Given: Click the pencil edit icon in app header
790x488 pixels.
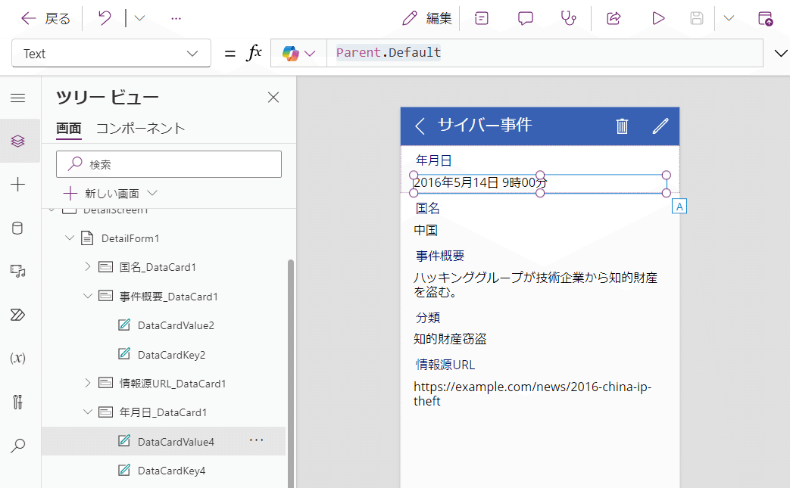Looking at the screenshot, I should (x=660, y=126).
